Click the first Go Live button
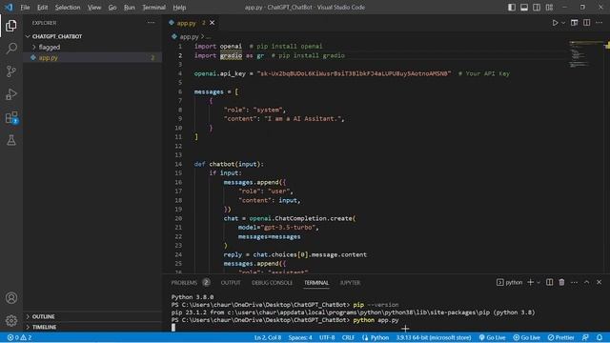 (492, 337)
